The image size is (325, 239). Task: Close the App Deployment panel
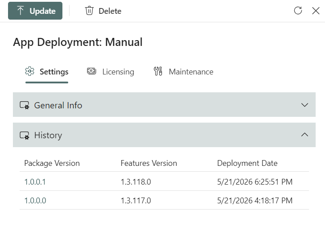point(316,11)
